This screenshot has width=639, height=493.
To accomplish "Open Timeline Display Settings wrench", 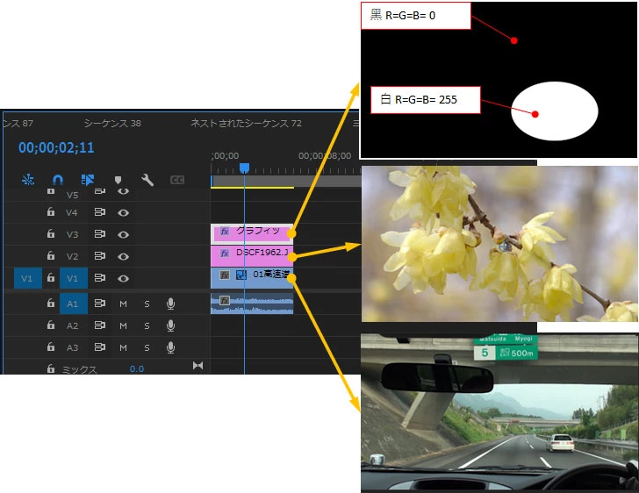I will (x=147, y=180).
